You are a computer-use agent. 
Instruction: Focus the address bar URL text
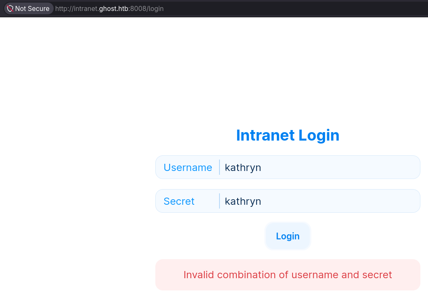pyautogui.click(x=109, y=8)
